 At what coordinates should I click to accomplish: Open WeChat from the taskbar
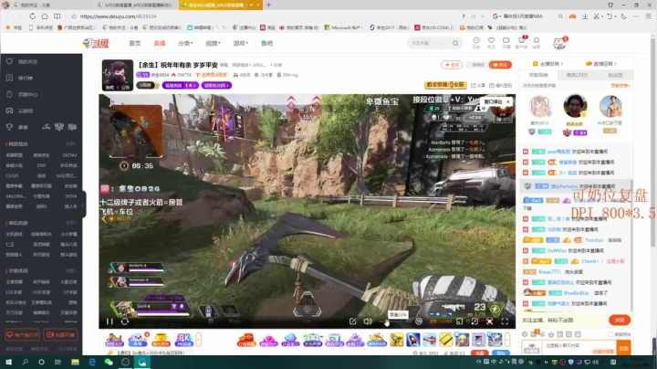point(109,362)
